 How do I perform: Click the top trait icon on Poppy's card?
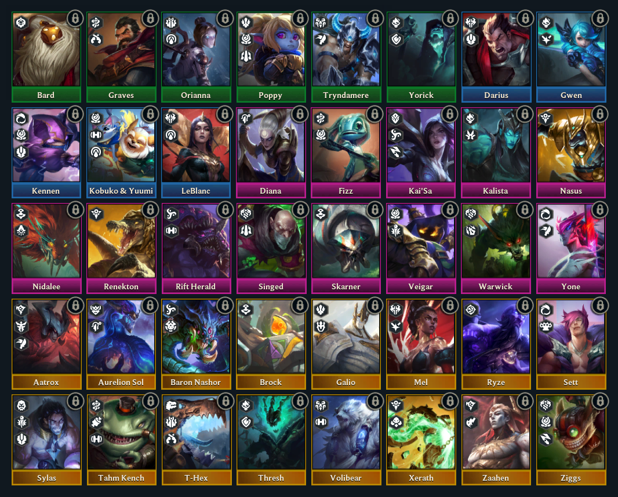click(246, 23)
